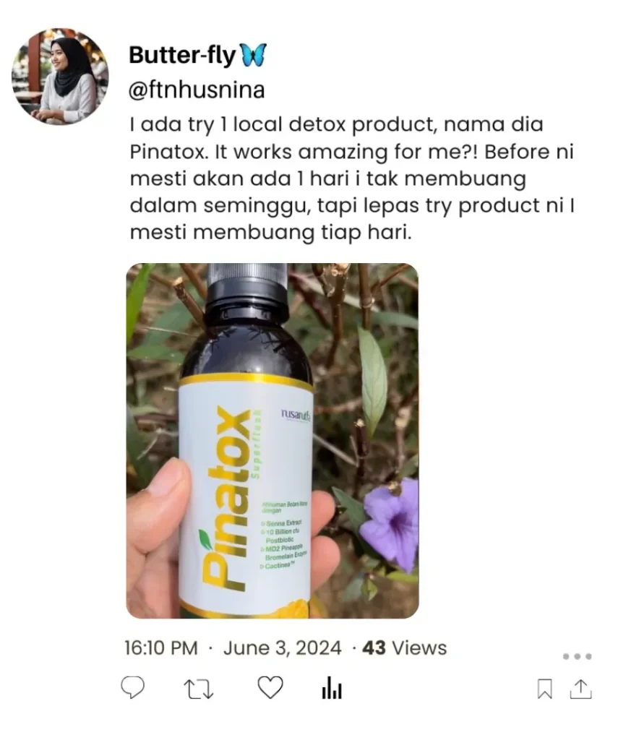Share the post via the upload arrow icon
Screen dimensions: 639x740
coord(580,689)
